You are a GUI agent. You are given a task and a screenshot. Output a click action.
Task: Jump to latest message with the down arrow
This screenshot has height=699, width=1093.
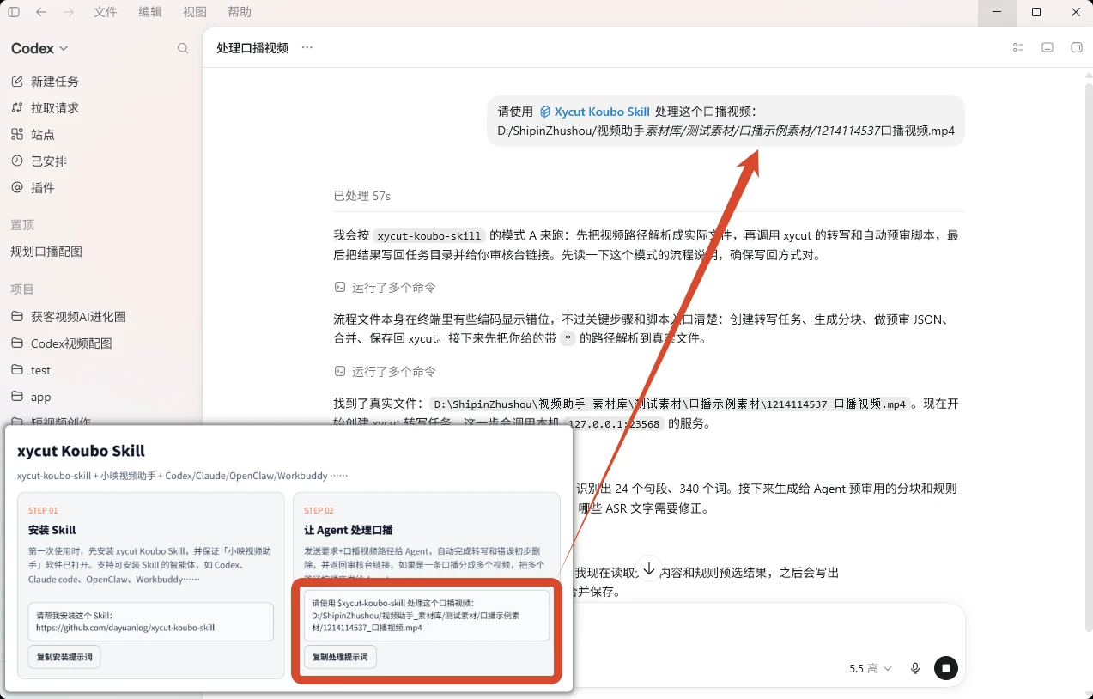pyautogui.click(x=649, y=568)
